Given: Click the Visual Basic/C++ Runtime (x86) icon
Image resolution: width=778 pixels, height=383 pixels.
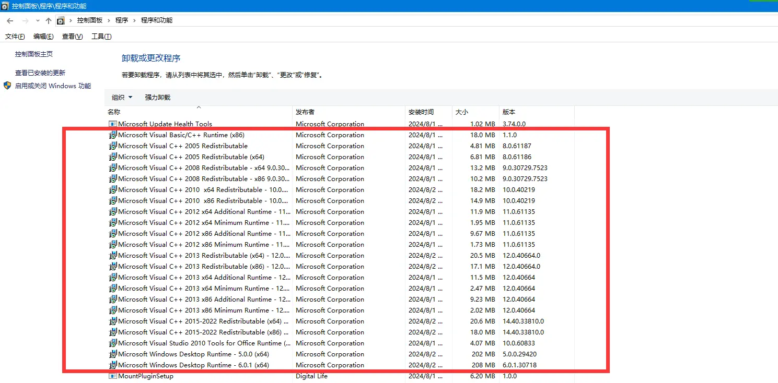Looking at the screenshot, I should [113, 135].
